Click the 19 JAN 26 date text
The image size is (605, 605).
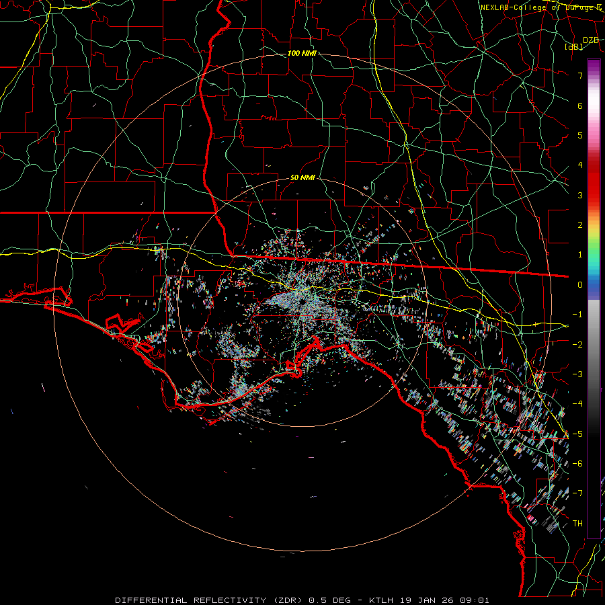coord(426,600)
